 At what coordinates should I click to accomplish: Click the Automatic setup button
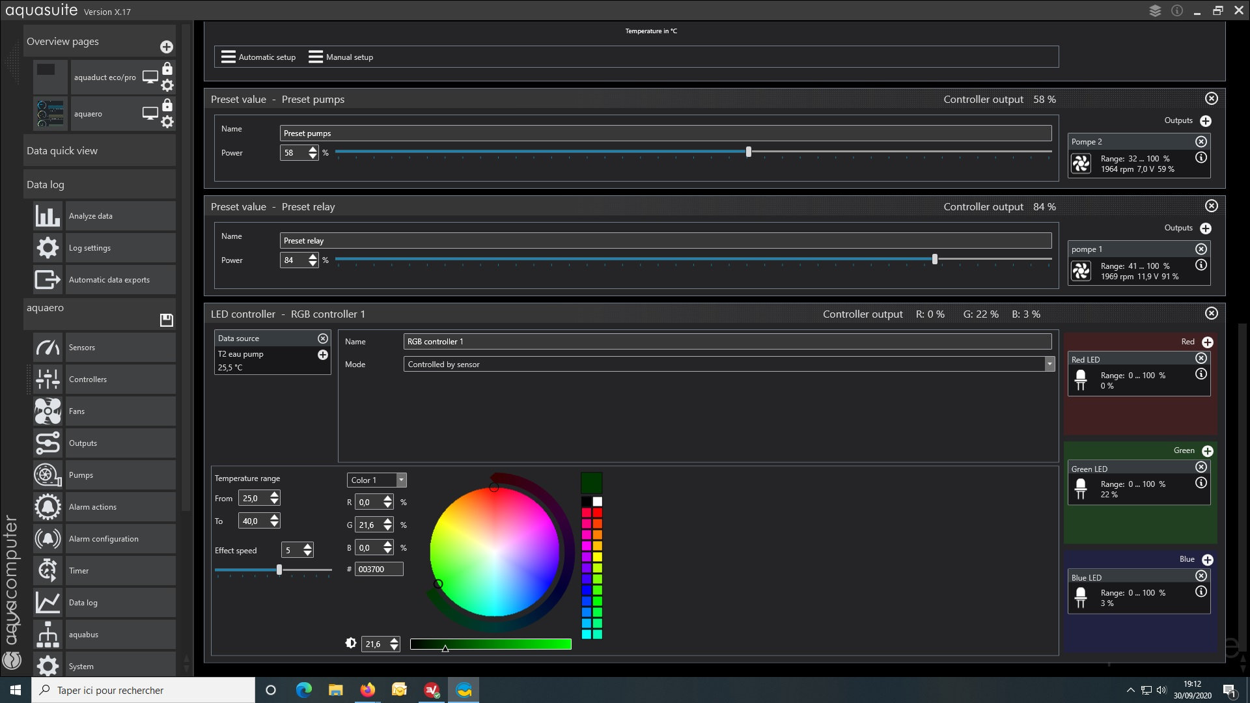coord(258,57)
